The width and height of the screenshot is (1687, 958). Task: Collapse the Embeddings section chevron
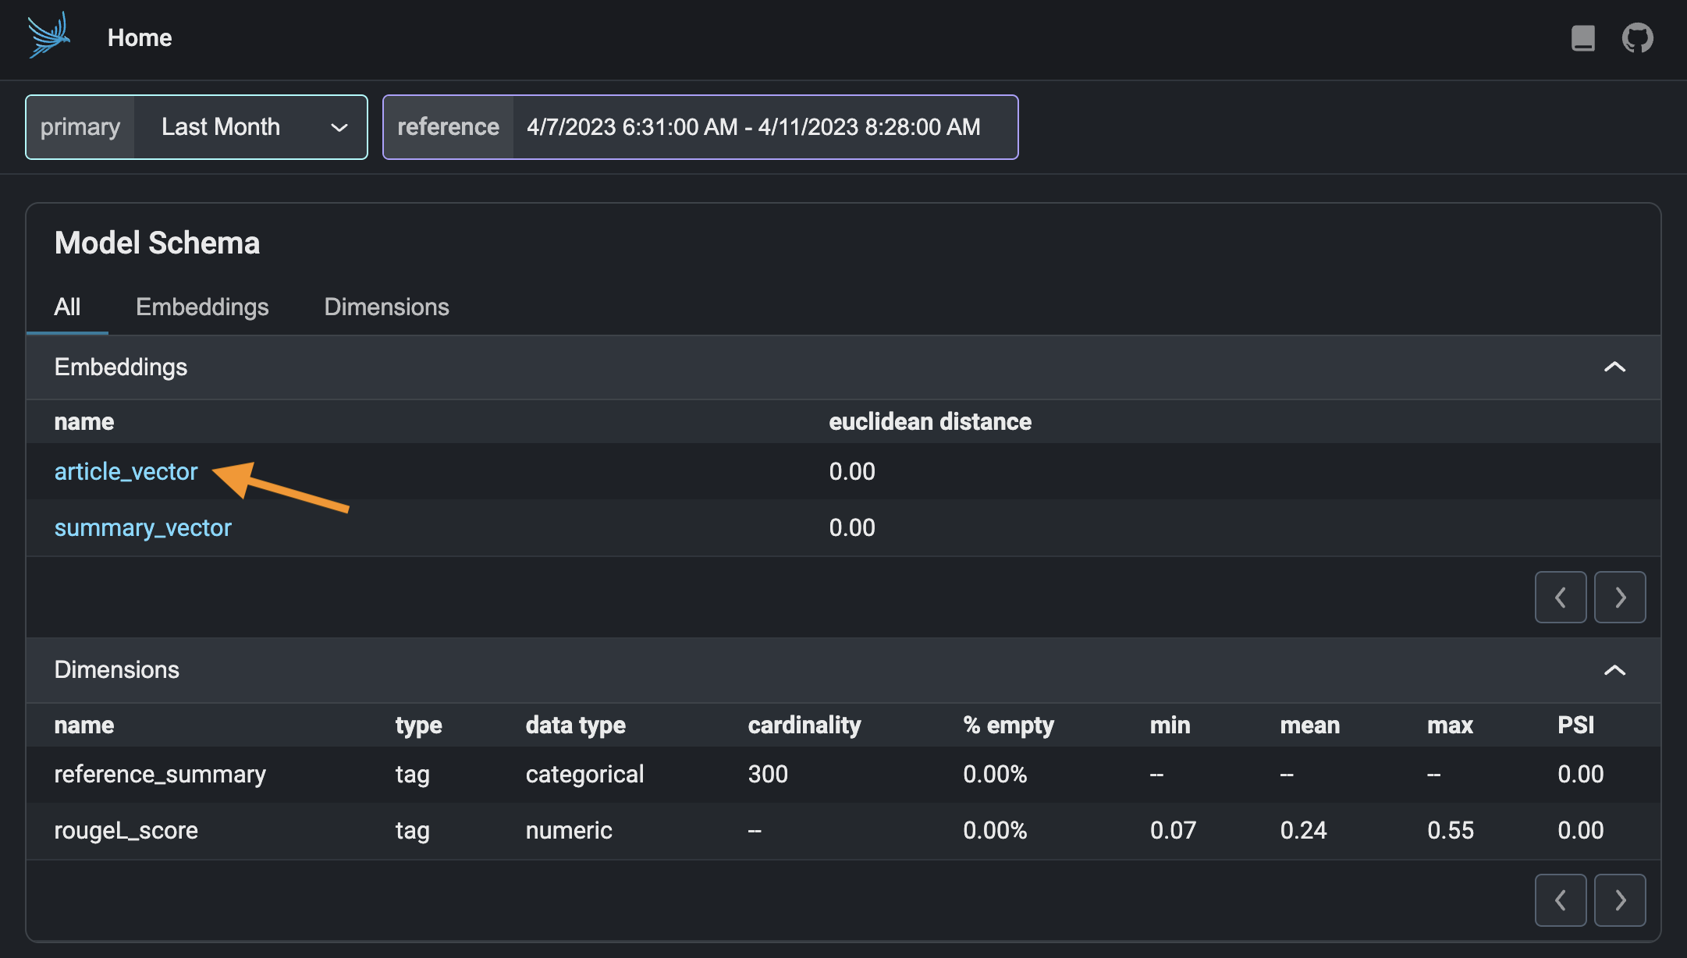[x=1614, y=367]
